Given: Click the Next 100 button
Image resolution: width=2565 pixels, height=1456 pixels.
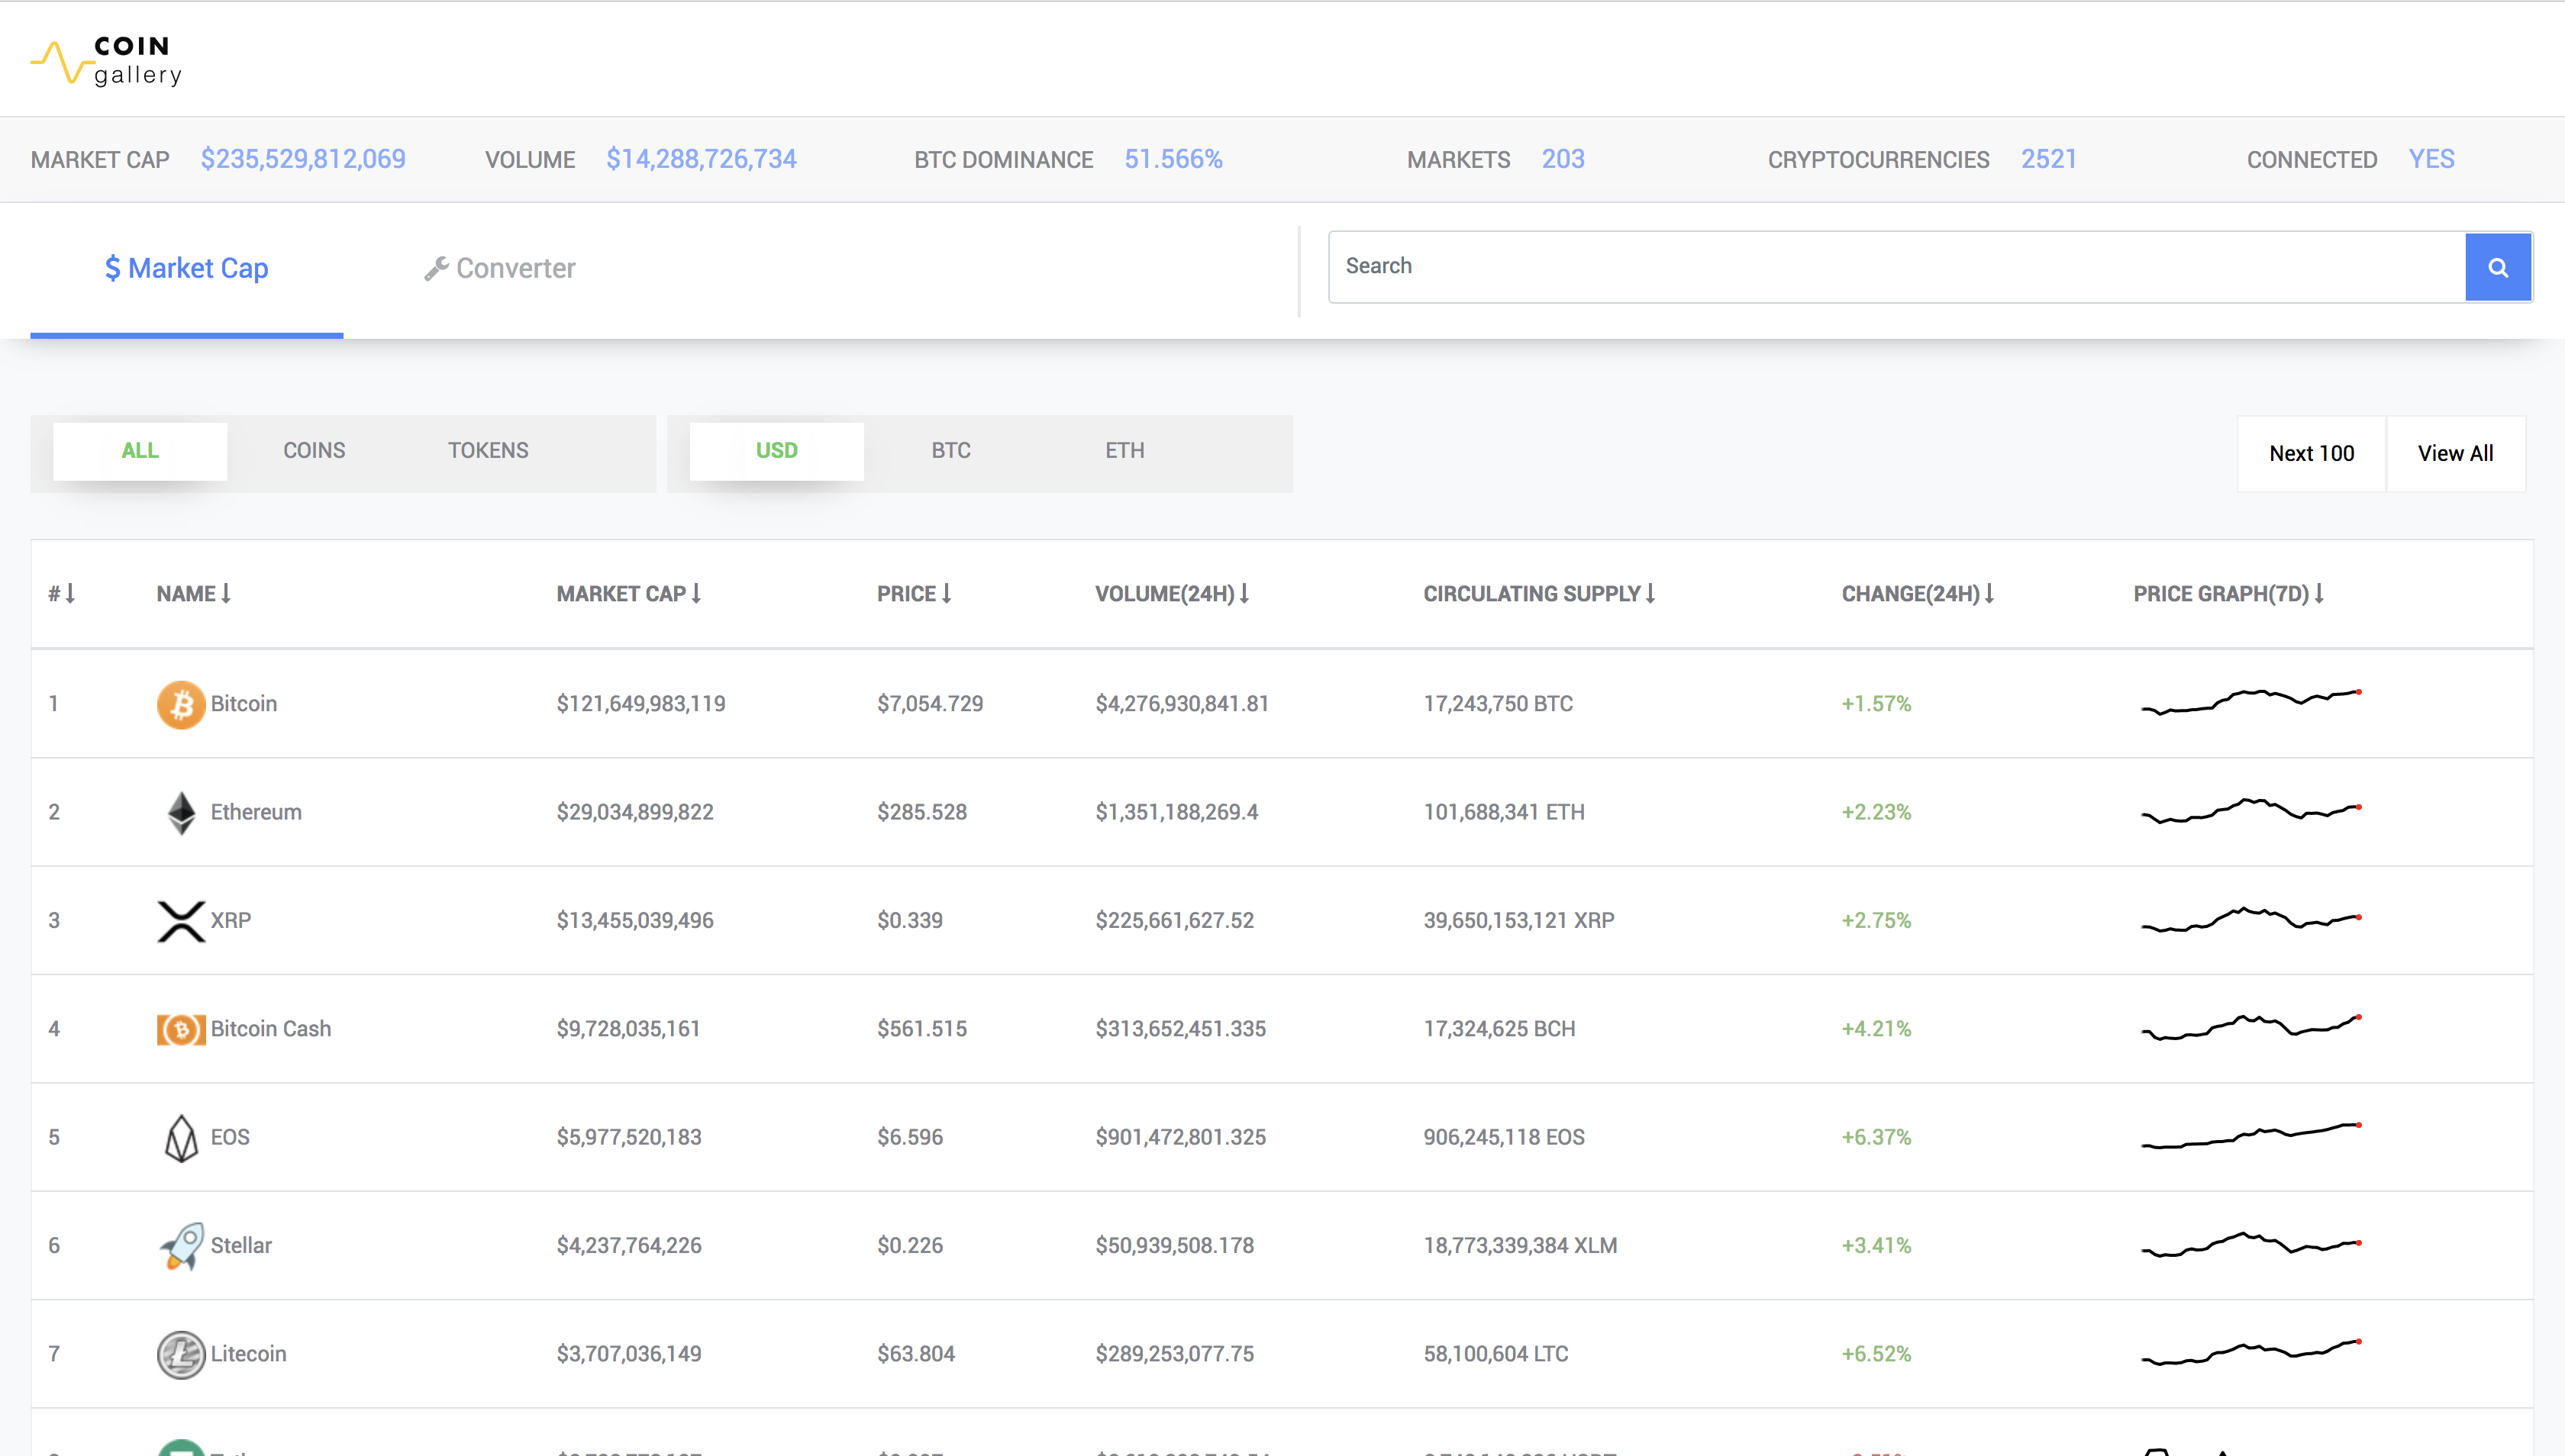Looking at the screenshot, I should pos(2311,454).
